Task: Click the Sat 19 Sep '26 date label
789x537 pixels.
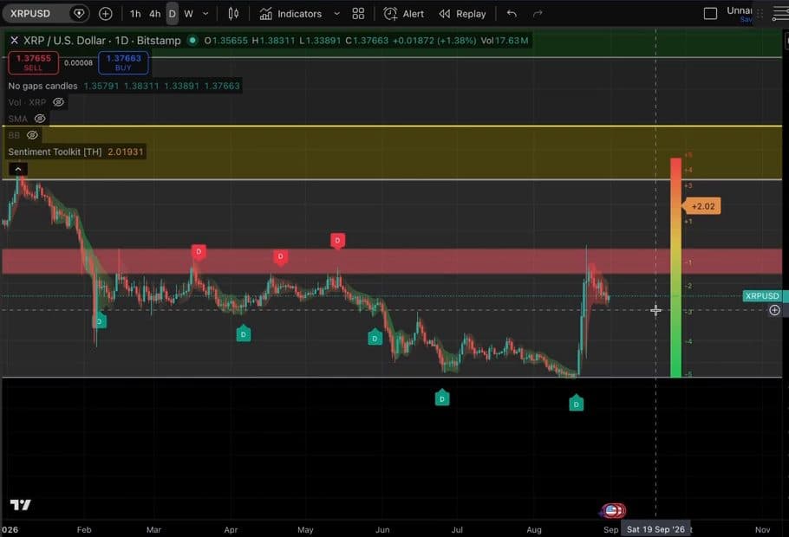Action: click(x=655, y=529)
